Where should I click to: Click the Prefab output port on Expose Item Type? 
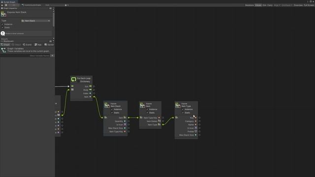click(x=199, y=131)
